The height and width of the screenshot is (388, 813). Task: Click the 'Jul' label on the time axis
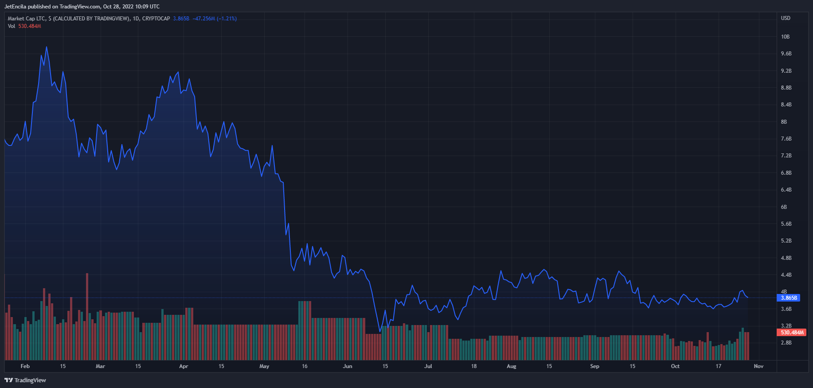tap(428, 366)
